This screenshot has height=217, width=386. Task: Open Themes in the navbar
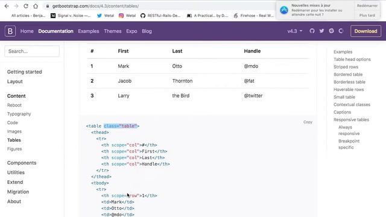(113, 31)
